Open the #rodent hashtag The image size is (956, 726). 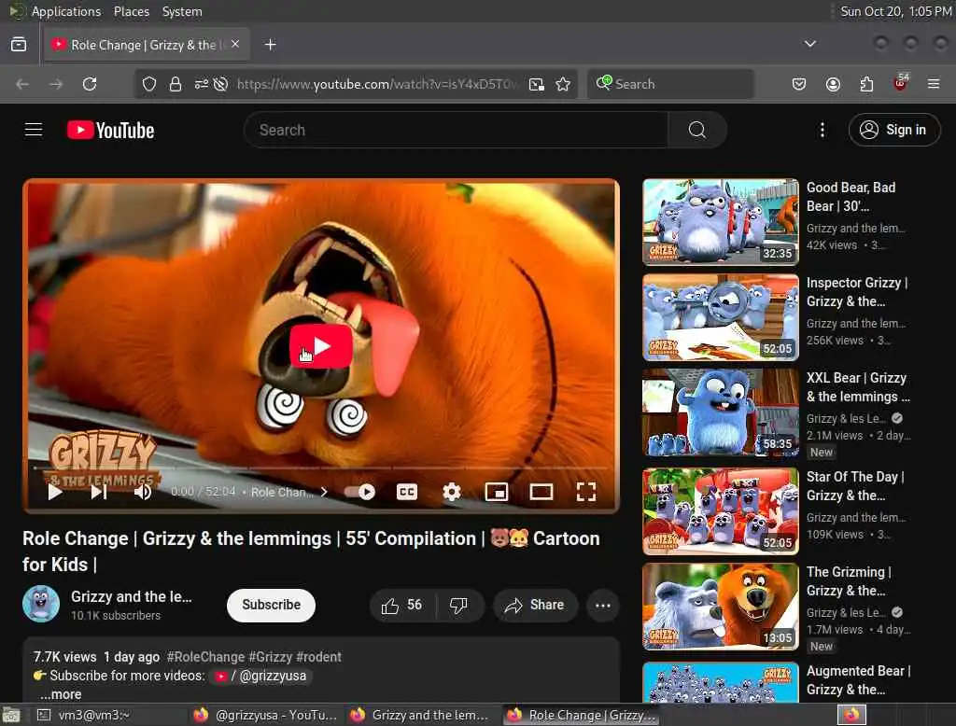coord(318,657)
